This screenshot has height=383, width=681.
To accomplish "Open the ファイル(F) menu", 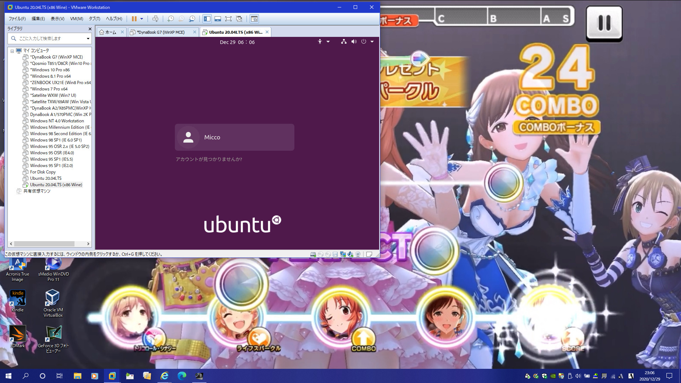I will click(17, 19).
